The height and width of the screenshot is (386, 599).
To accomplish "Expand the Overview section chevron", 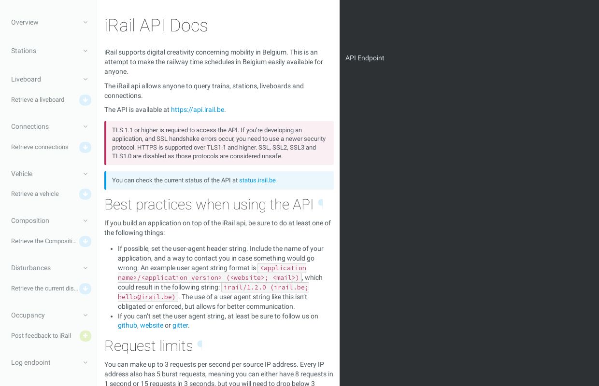I will [x=86, y=22].
